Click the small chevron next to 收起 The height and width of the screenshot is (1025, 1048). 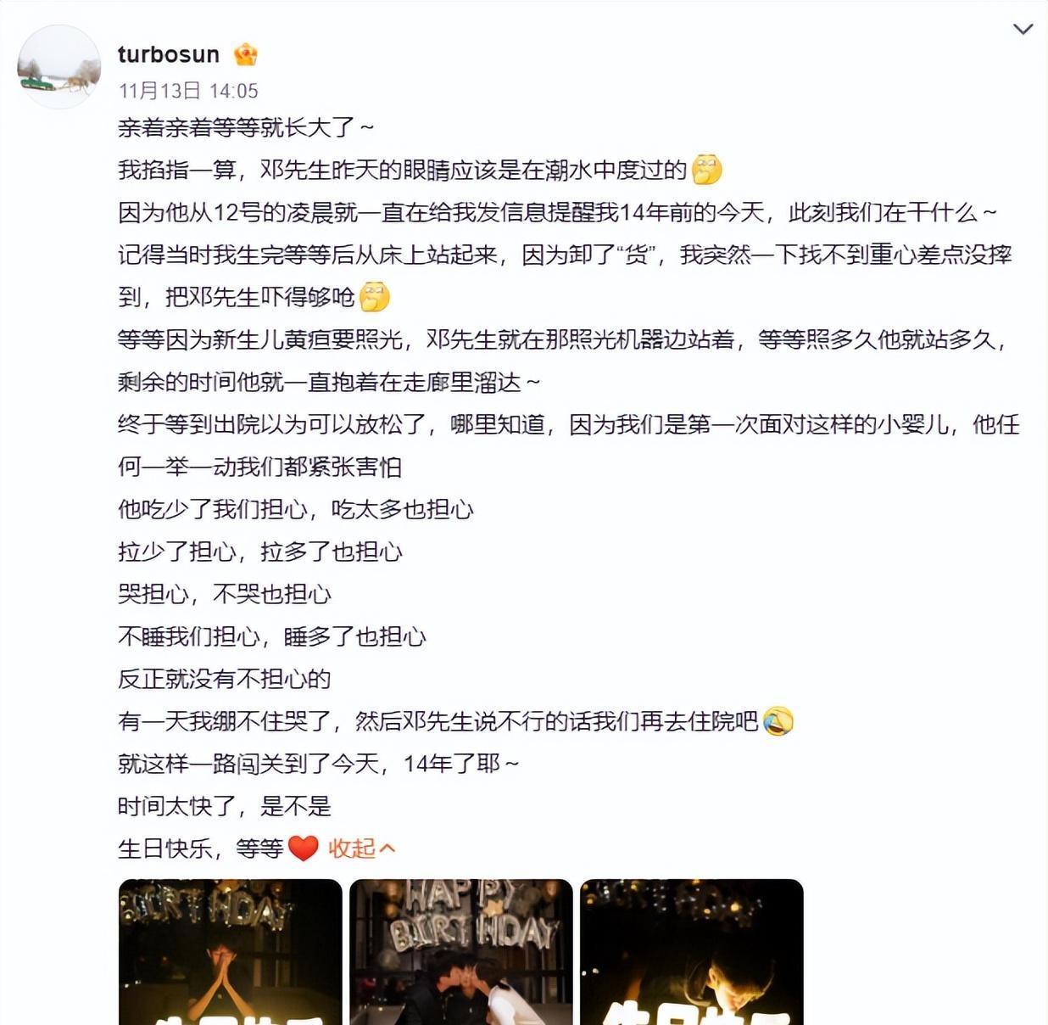(x=387, y=848)
